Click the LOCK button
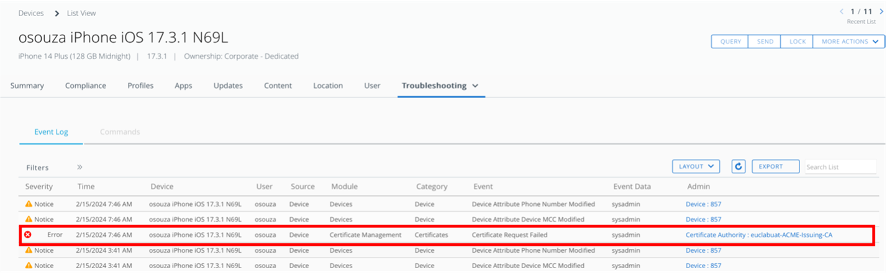Screen dimensions: 887x275 tap(797, 42)
